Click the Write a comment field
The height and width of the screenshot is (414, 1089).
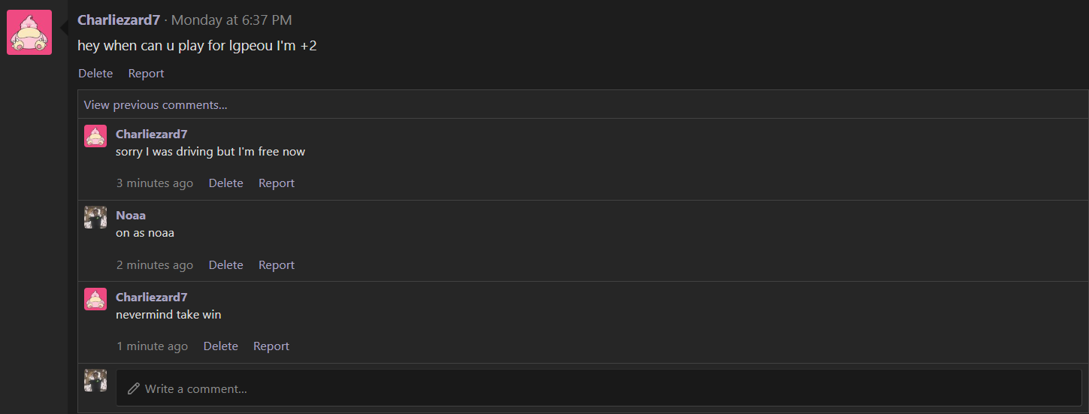point(598,388)
